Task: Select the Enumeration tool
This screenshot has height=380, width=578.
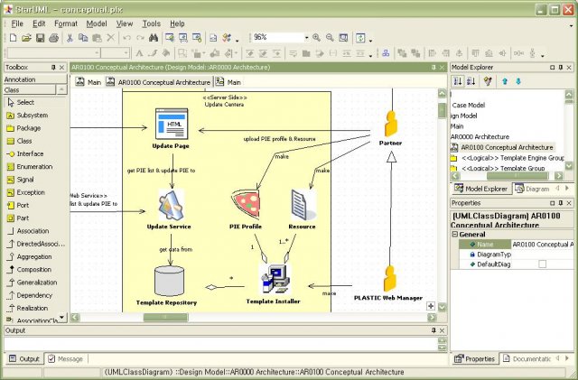Action: (x=34, y=167)
